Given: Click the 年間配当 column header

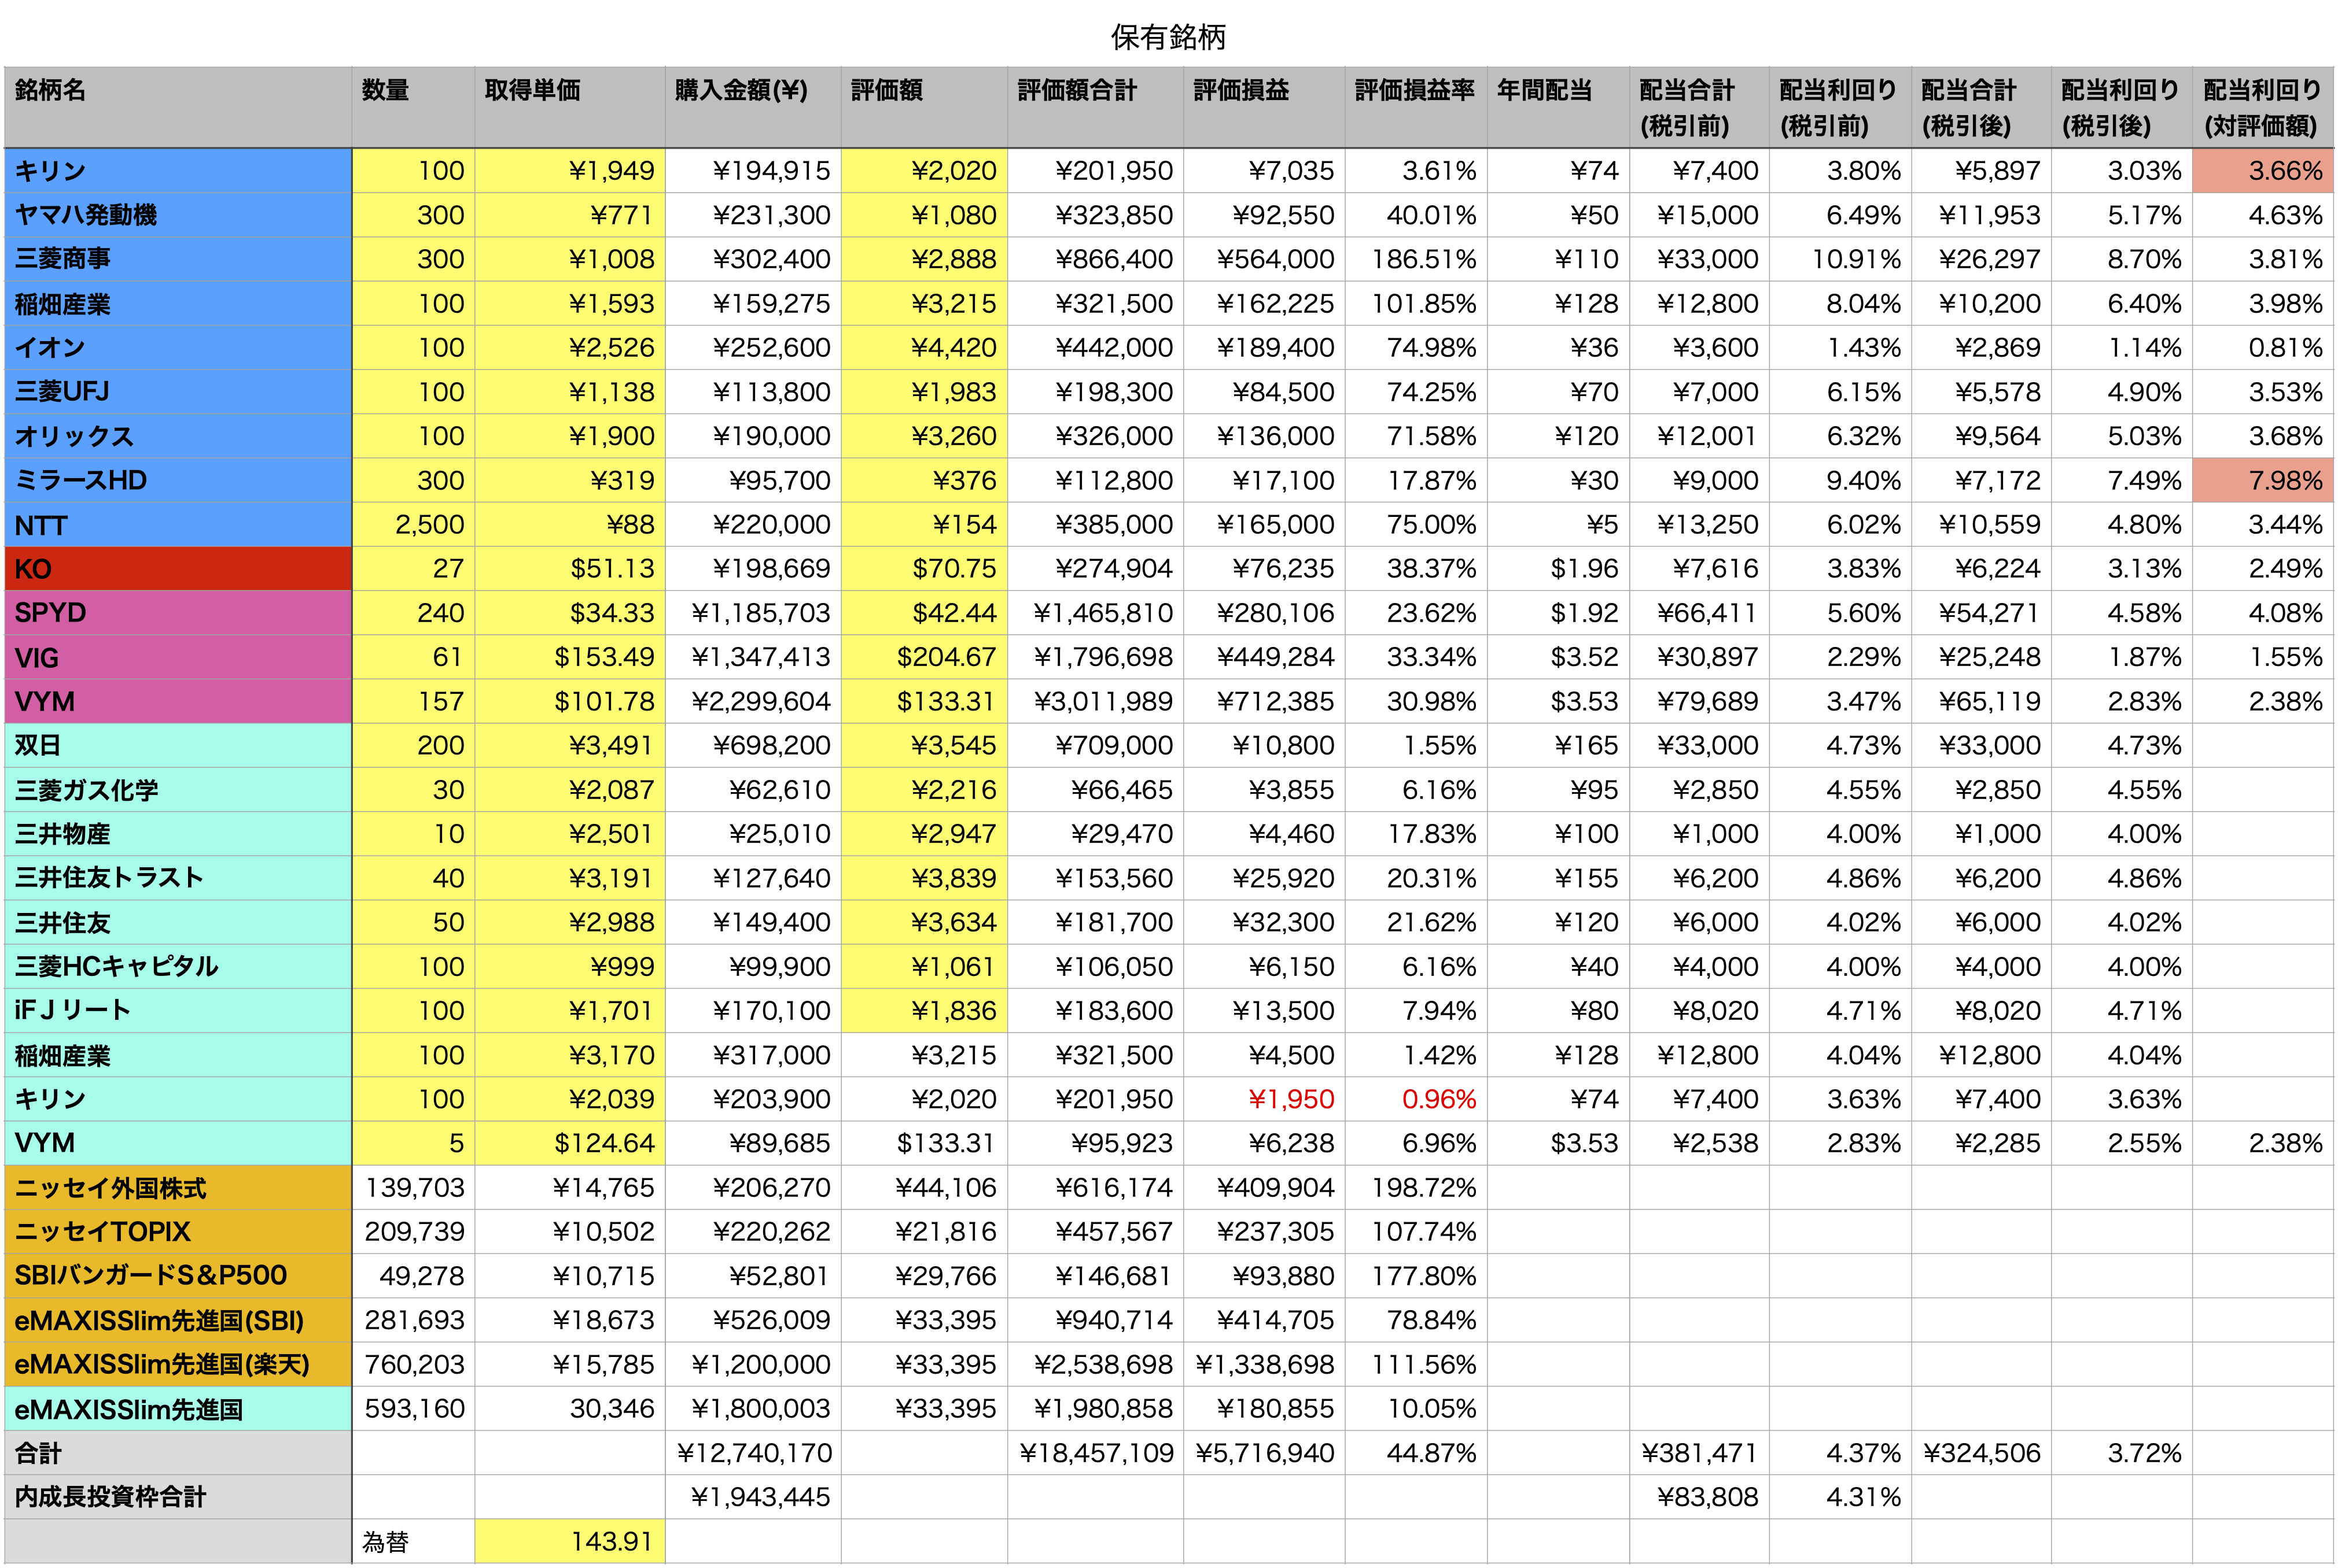Looking at the screenshot, I should tap(1558, 108).
